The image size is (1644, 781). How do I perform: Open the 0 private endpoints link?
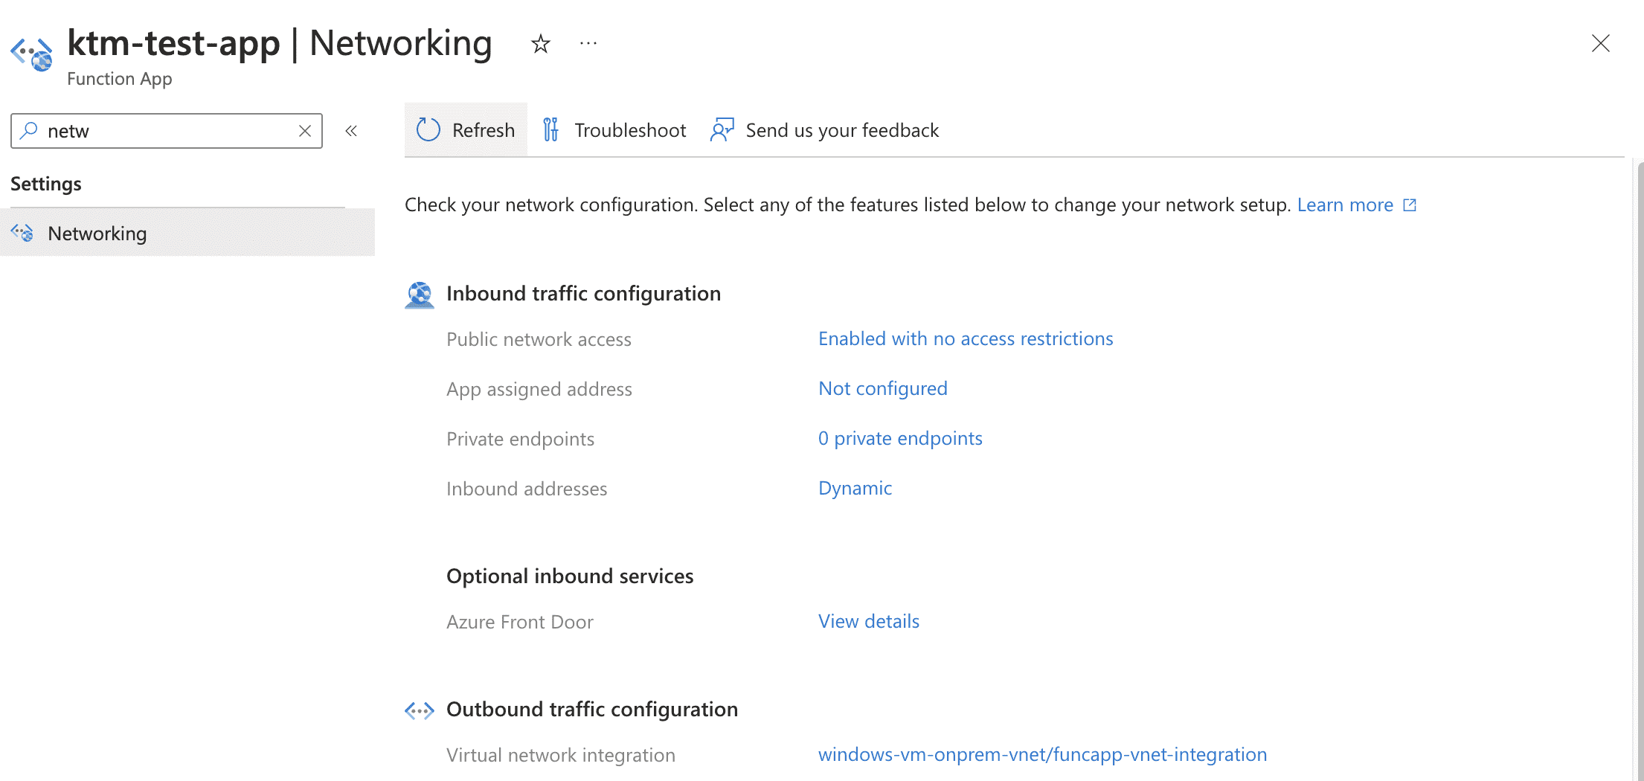(x=900, y=438)
